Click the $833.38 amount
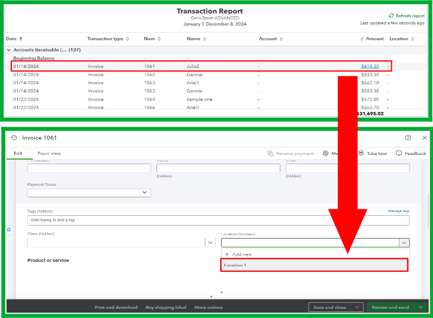Screen dimensions: 433x318 coord(370,74)
